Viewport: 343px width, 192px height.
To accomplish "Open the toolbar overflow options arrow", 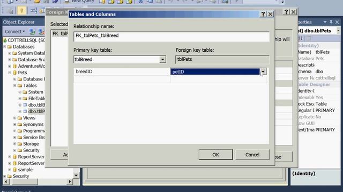I will coord(282,2).
